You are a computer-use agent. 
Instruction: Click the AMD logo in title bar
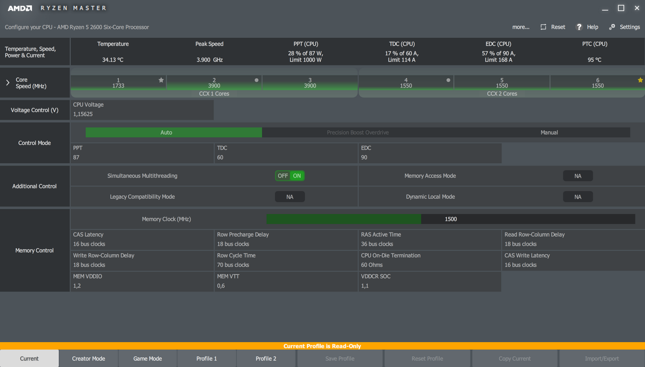click(x=20, y=8)
